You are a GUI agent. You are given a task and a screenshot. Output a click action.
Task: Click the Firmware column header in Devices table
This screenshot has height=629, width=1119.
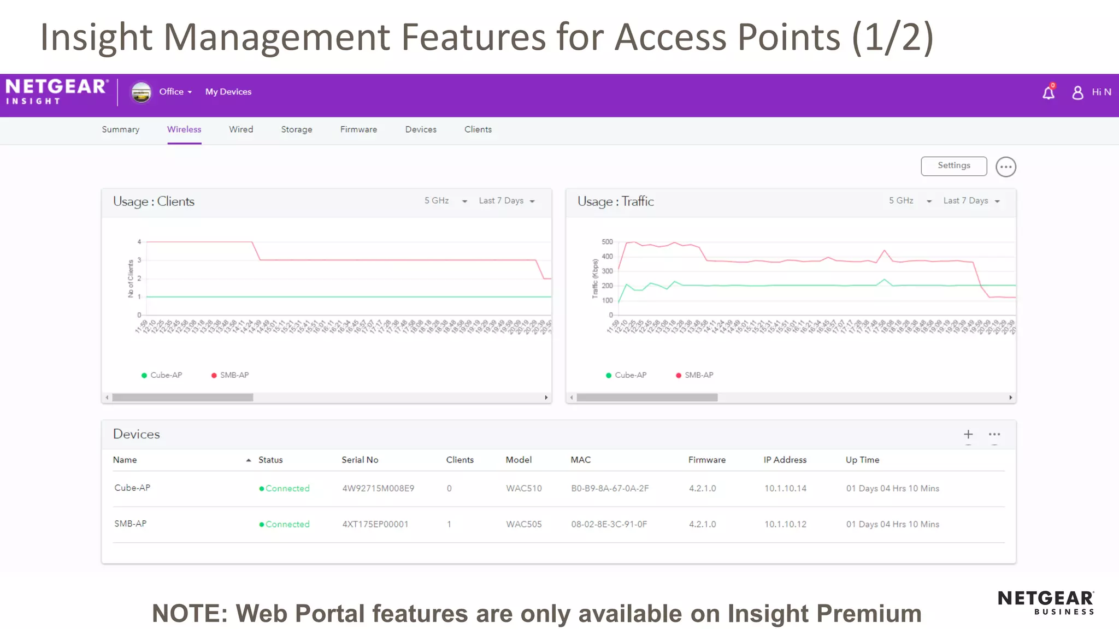[x=707, y=460]
